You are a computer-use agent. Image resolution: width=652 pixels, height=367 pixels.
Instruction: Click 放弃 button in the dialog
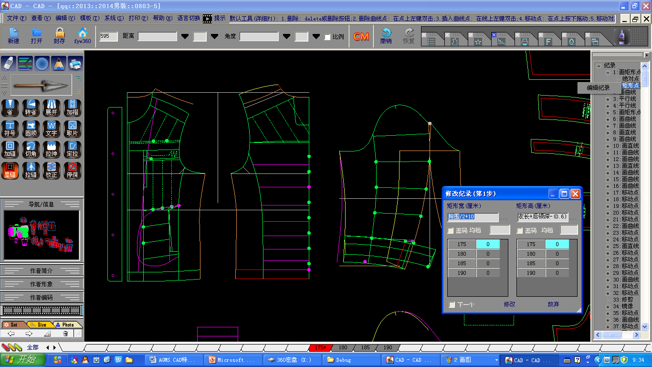(x=553, y=304)
